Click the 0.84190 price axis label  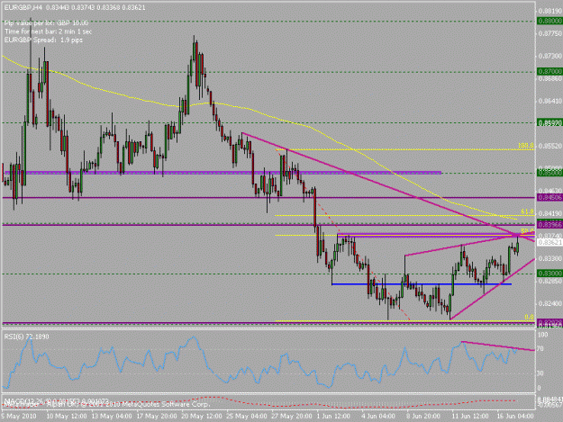point(549,213)
